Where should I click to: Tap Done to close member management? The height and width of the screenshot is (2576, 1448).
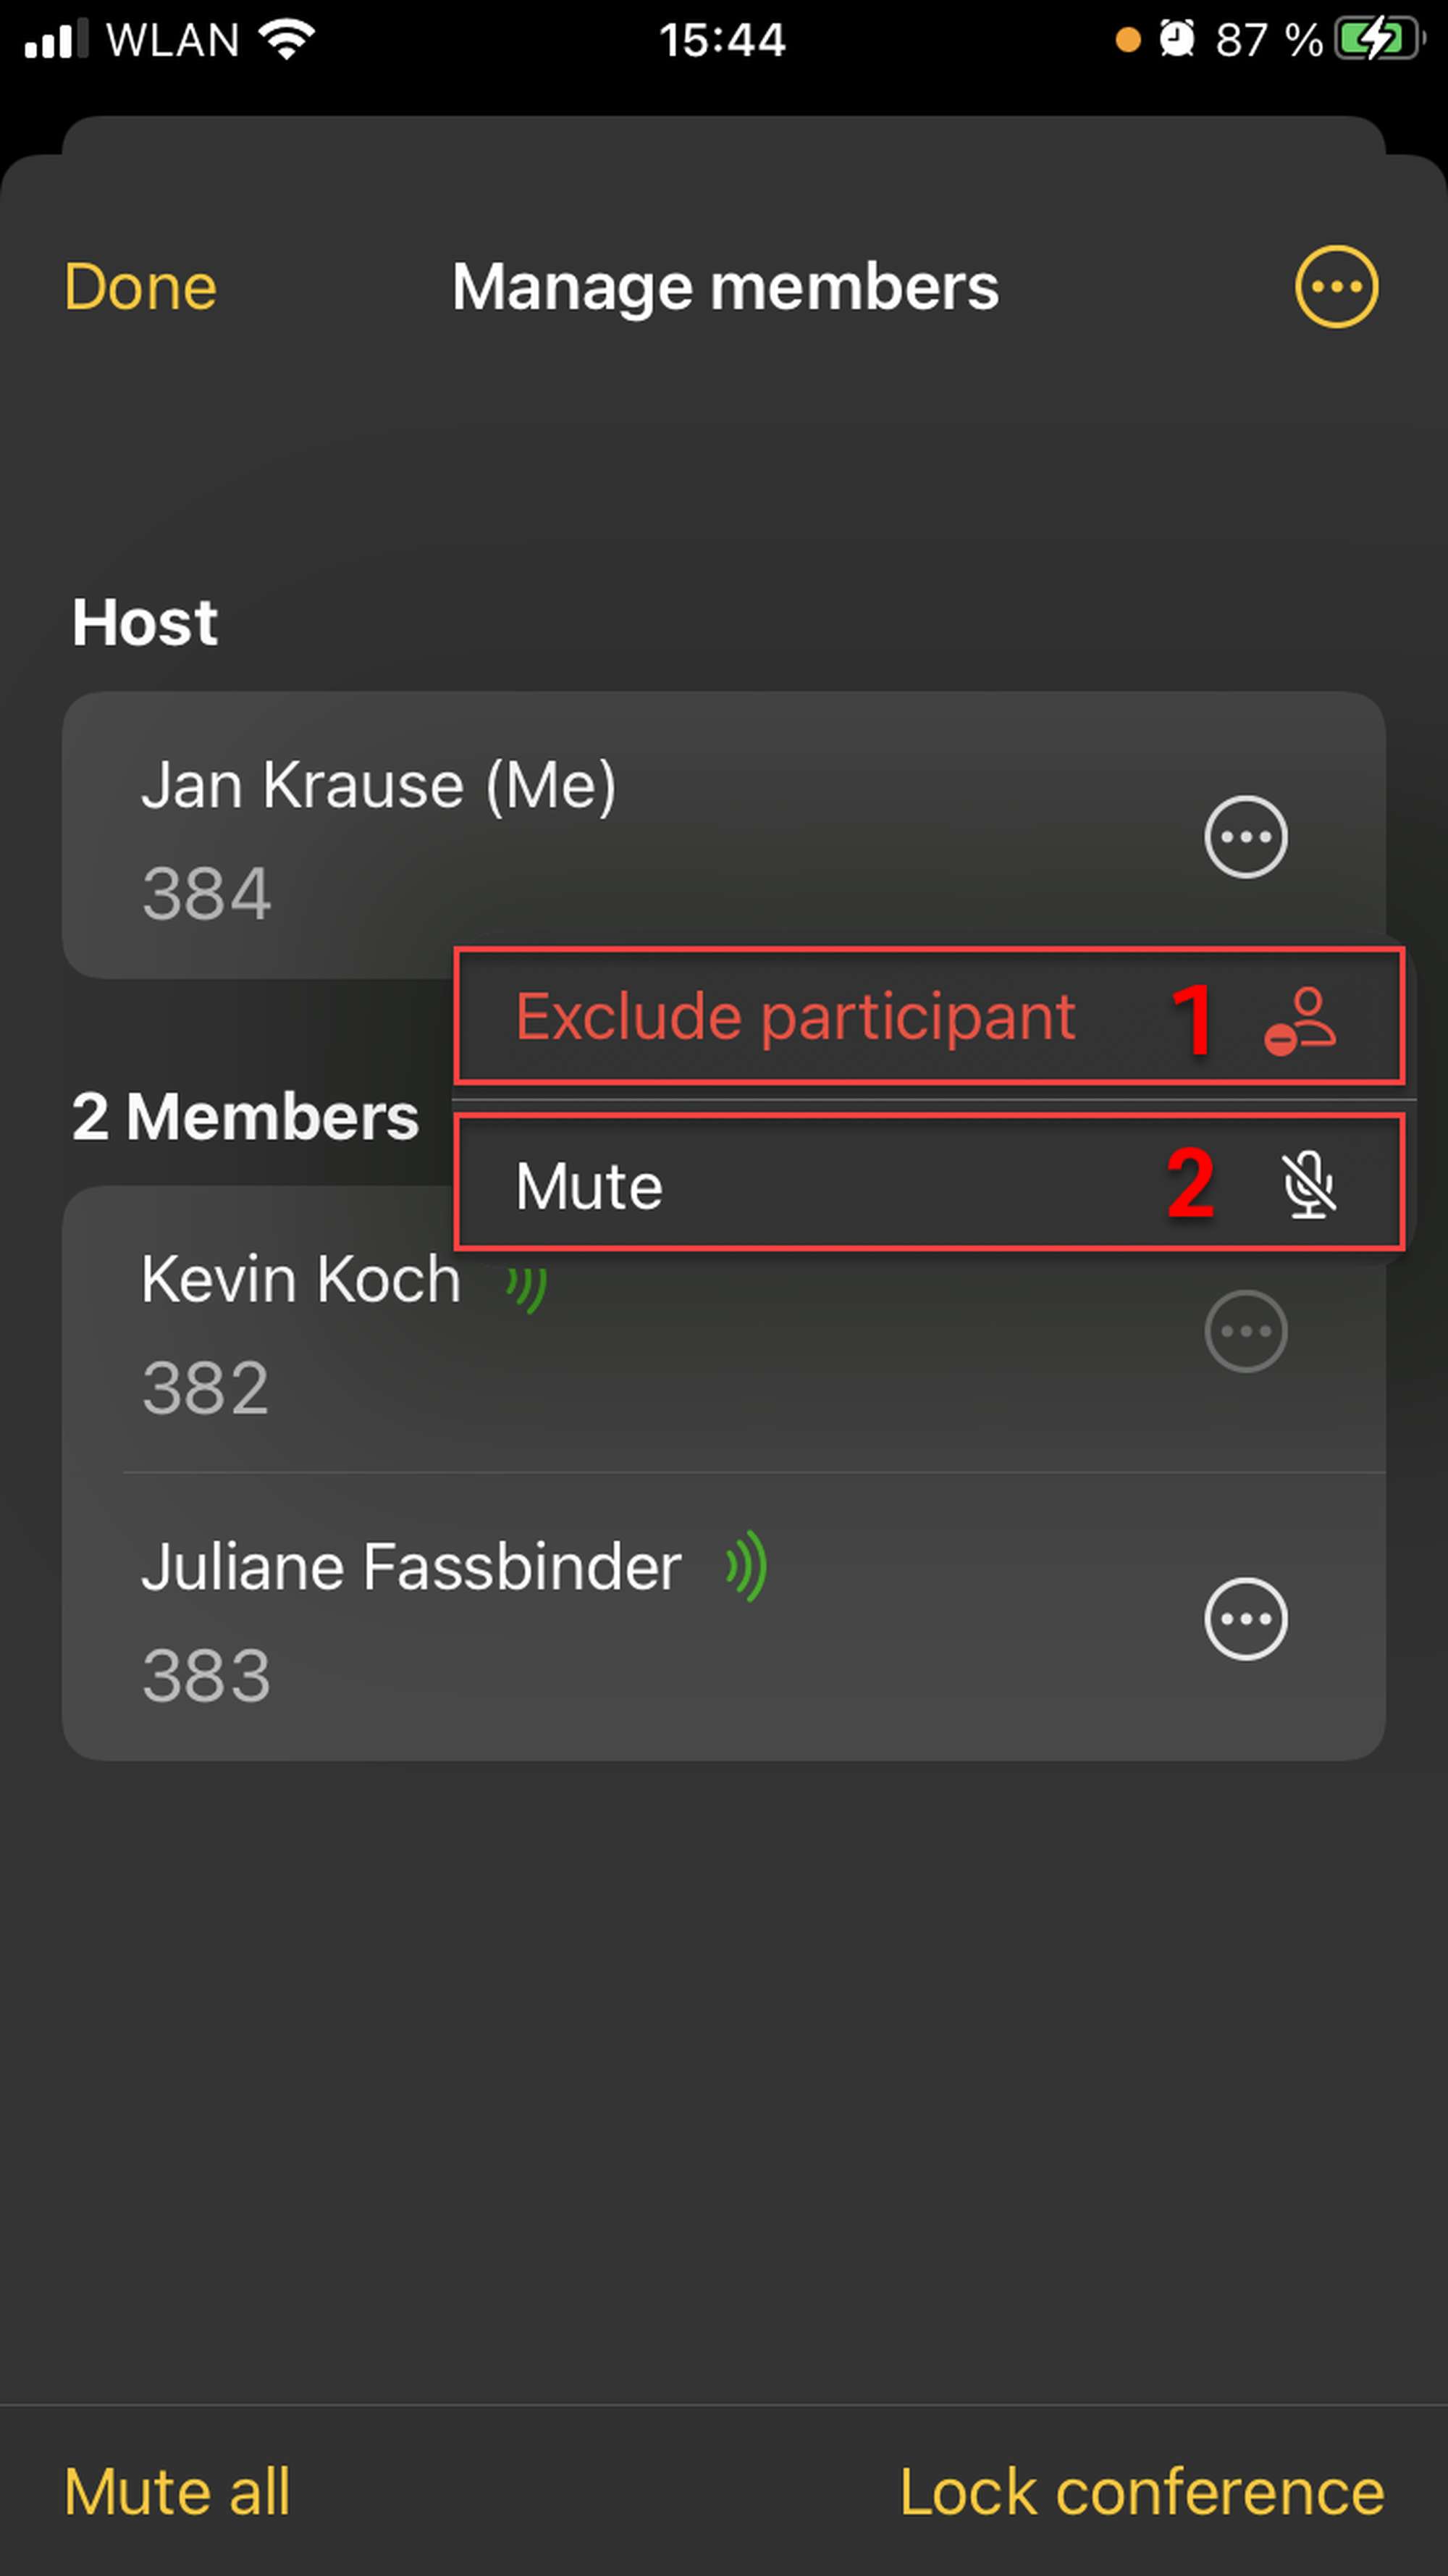[140, 287]
